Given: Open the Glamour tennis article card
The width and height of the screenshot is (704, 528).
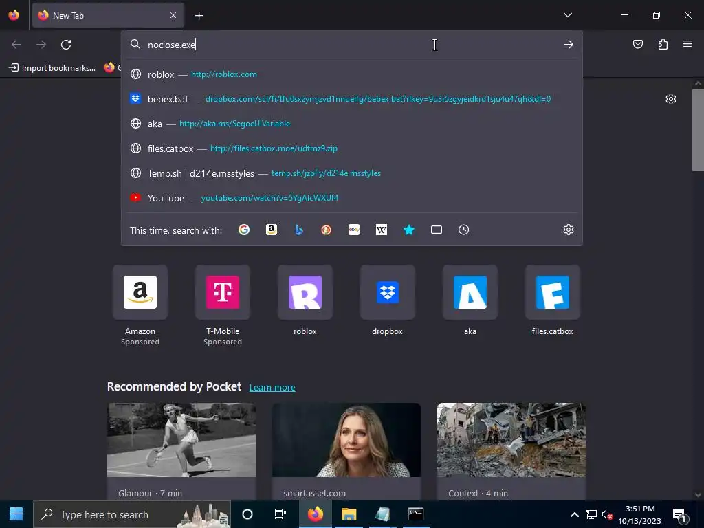Looking at the screenshot, I should pos(181,451).
